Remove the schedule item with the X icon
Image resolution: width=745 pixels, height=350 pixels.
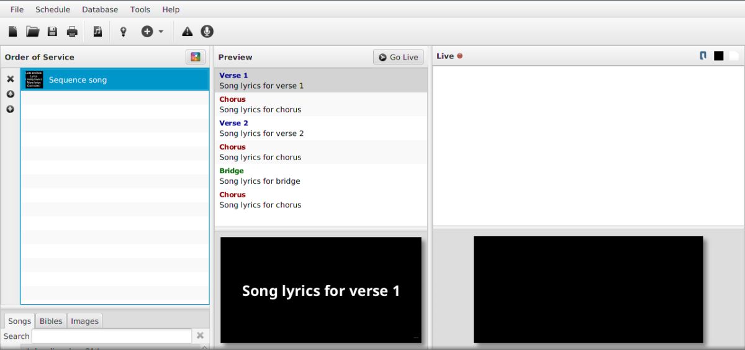pos(11,79)
